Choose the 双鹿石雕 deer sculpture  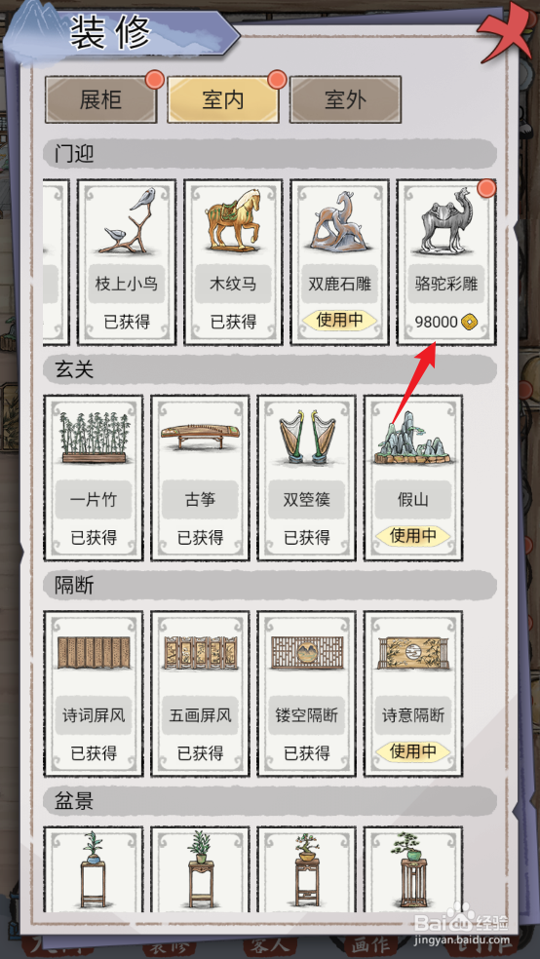tap(339, 262)
